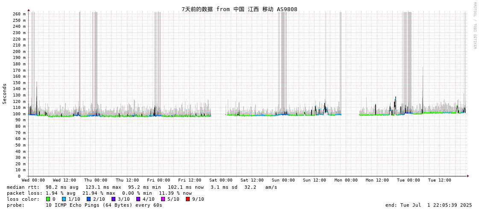
Task: Click the '150 m' y-axis tick label
Action: coord(20,82)
